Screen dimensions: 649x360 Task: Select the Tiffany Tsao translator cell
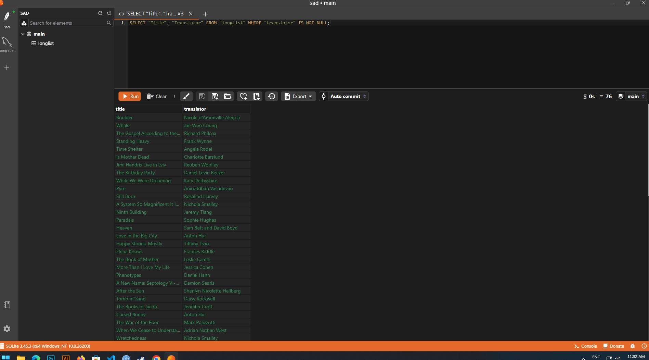coord(217,244)
